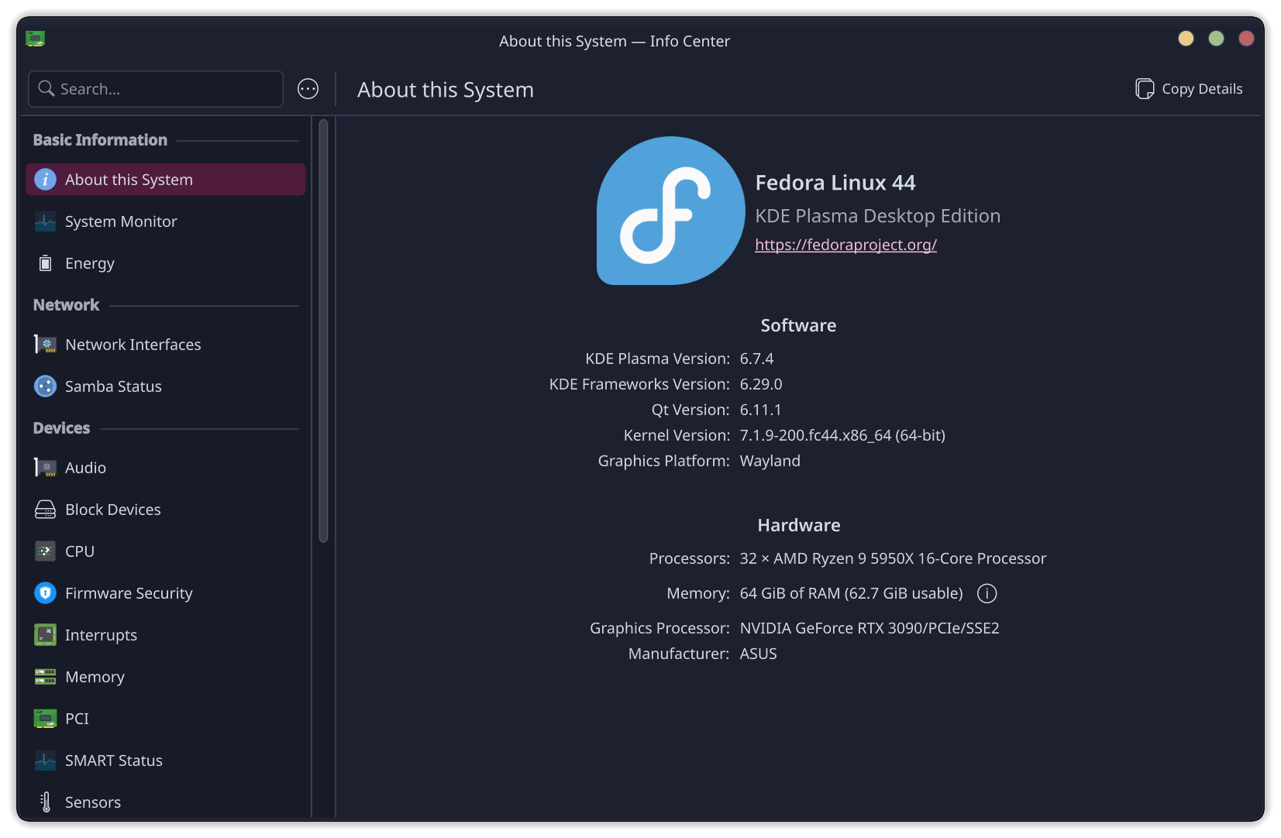Click the sidebar vertical scrollbar

pyautogui.click(x=323, y=331)
